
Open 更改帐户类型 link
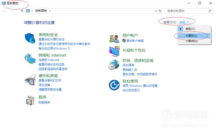pos(135,41)
